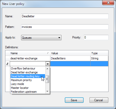Screen dimensions: 116x109
Task: Save the new user policy
Action: 74,100
